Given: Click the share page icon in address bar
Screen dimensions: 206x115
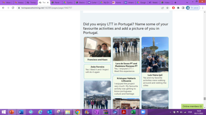Looking at the screenshot, I should tap(163, 8).
